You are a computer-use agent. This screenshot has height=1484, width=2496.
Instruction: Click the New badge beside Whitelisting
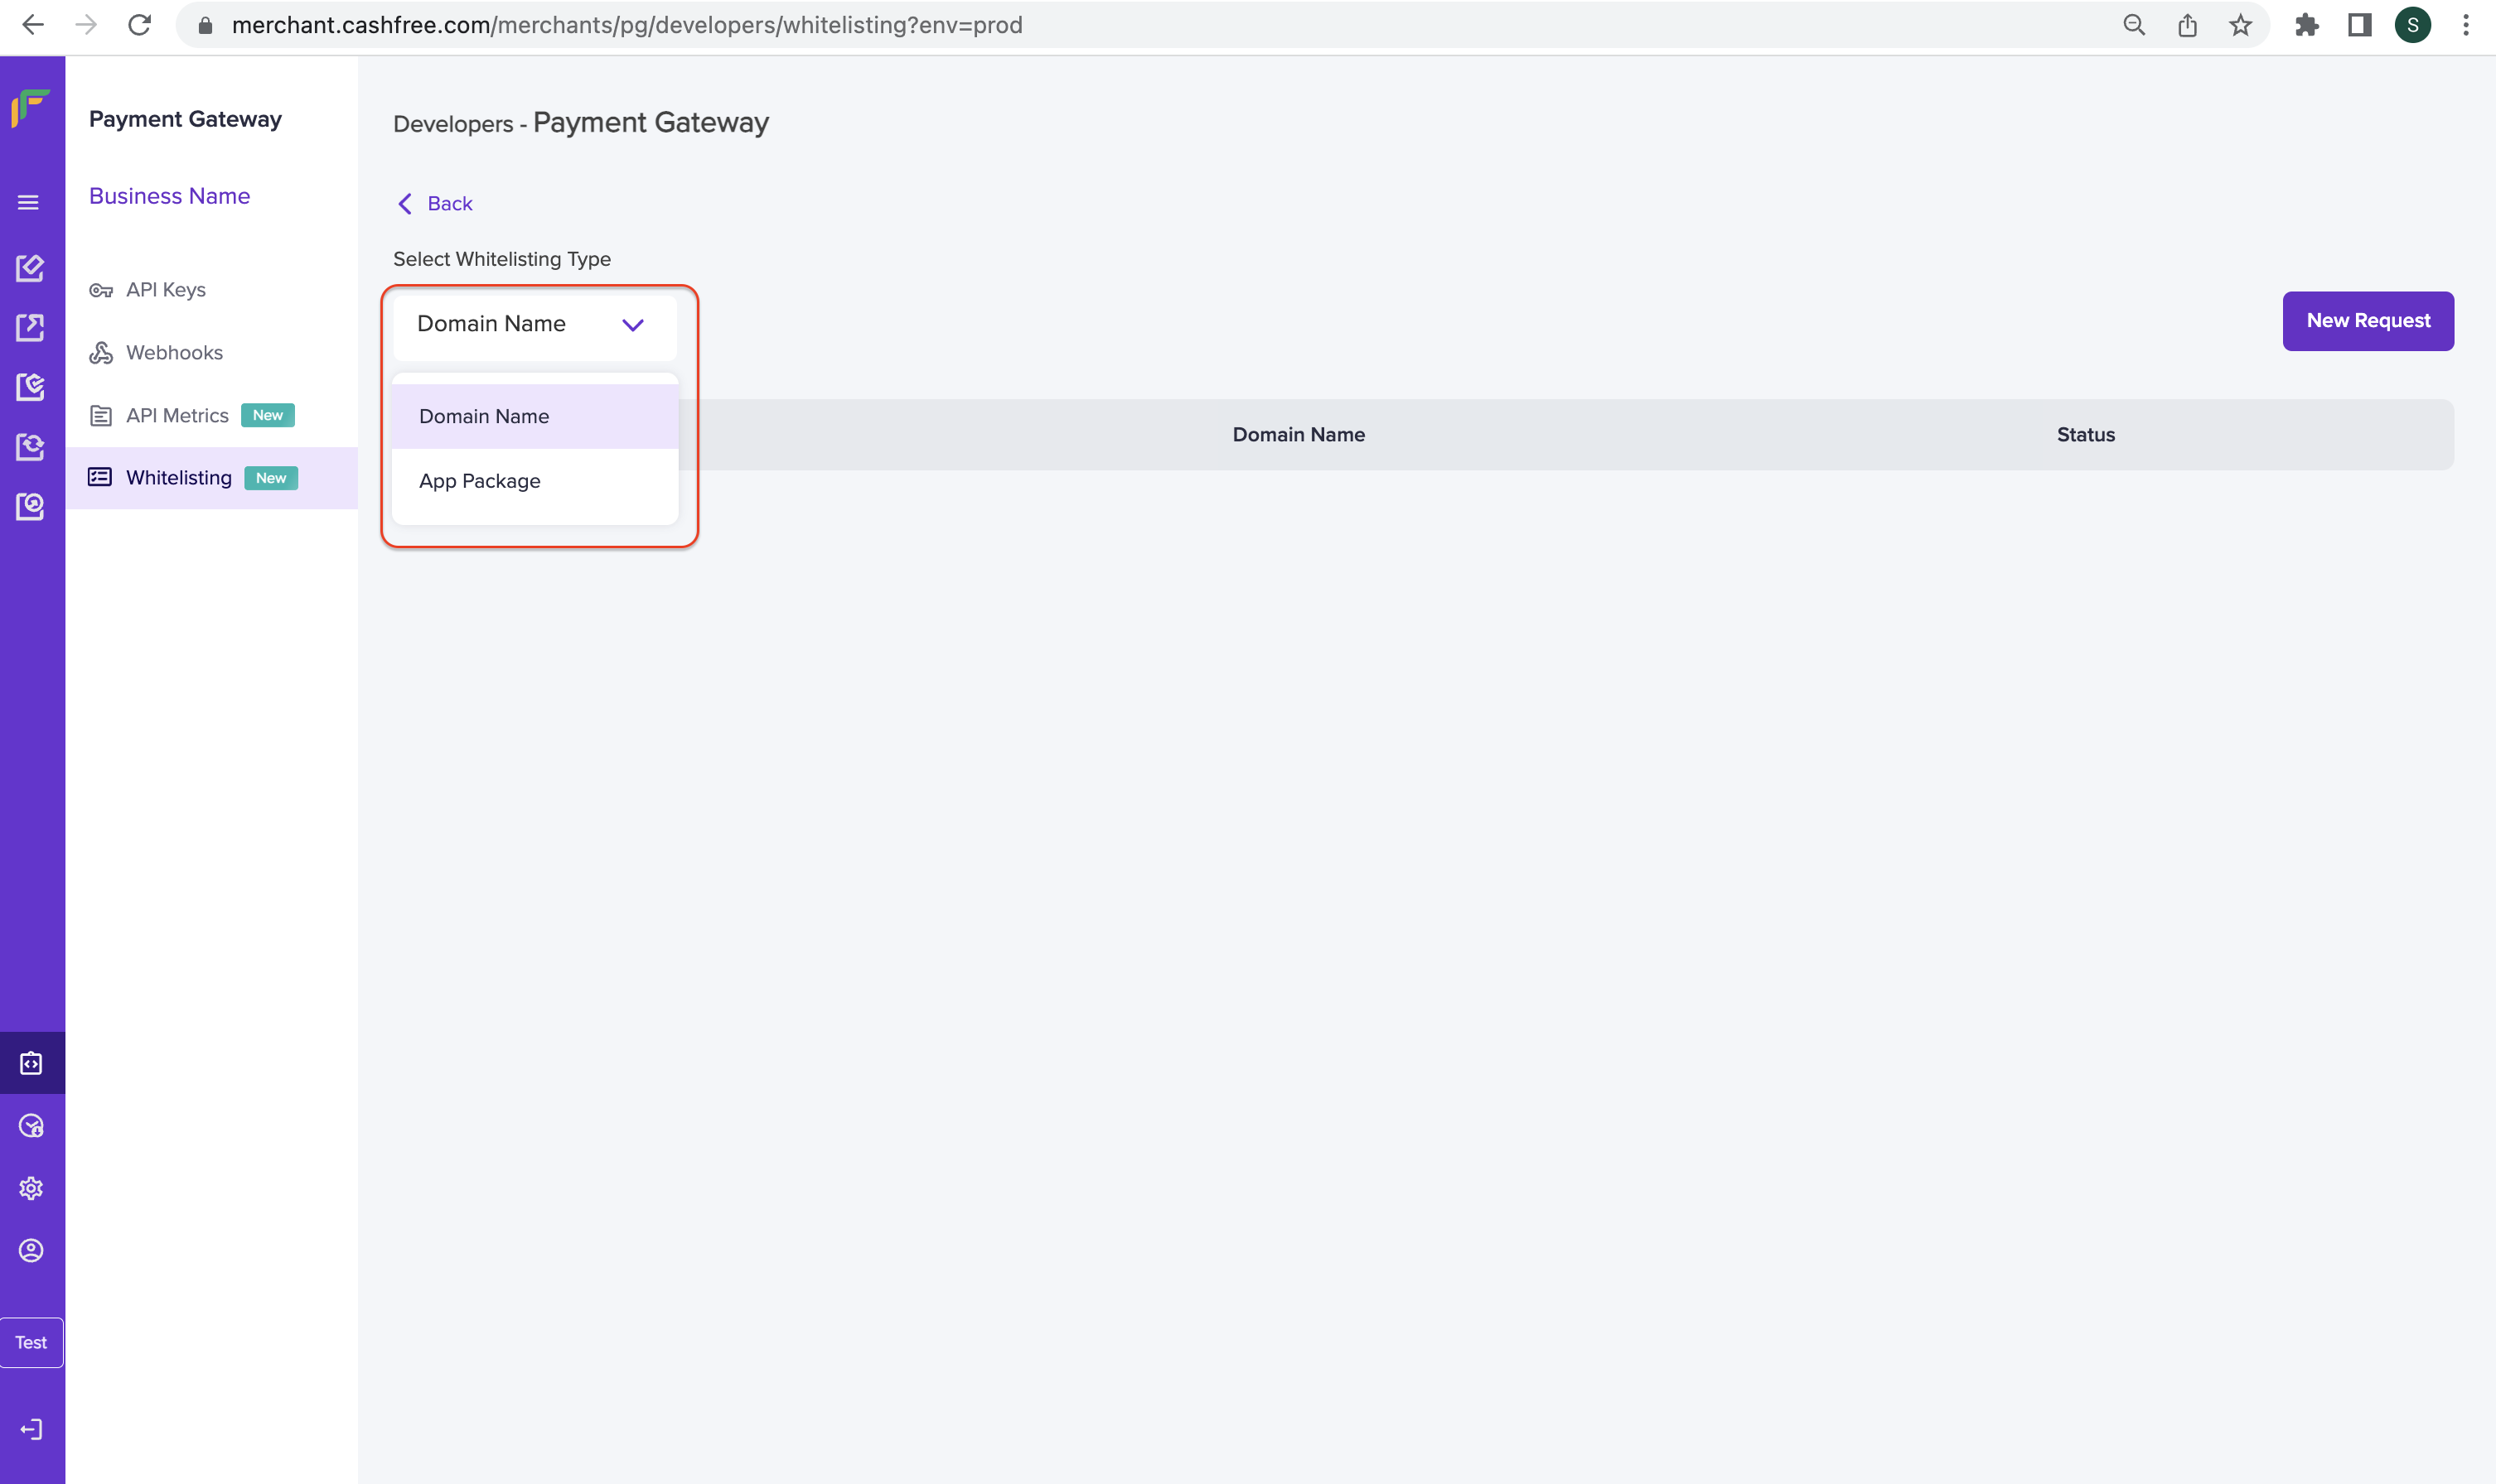coord(271,478)
